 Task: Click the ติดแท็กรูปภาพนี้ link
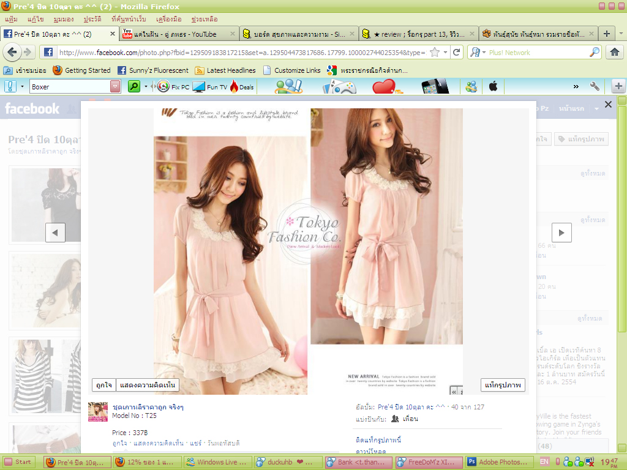coord(378,439)
